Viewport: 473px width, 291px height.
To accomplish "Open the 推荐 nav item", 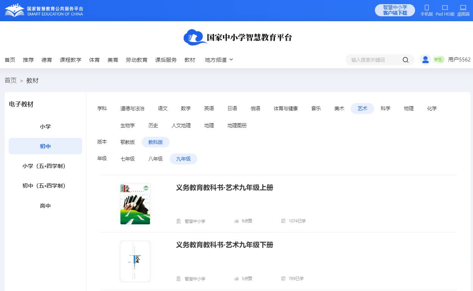I will (28, 60).
